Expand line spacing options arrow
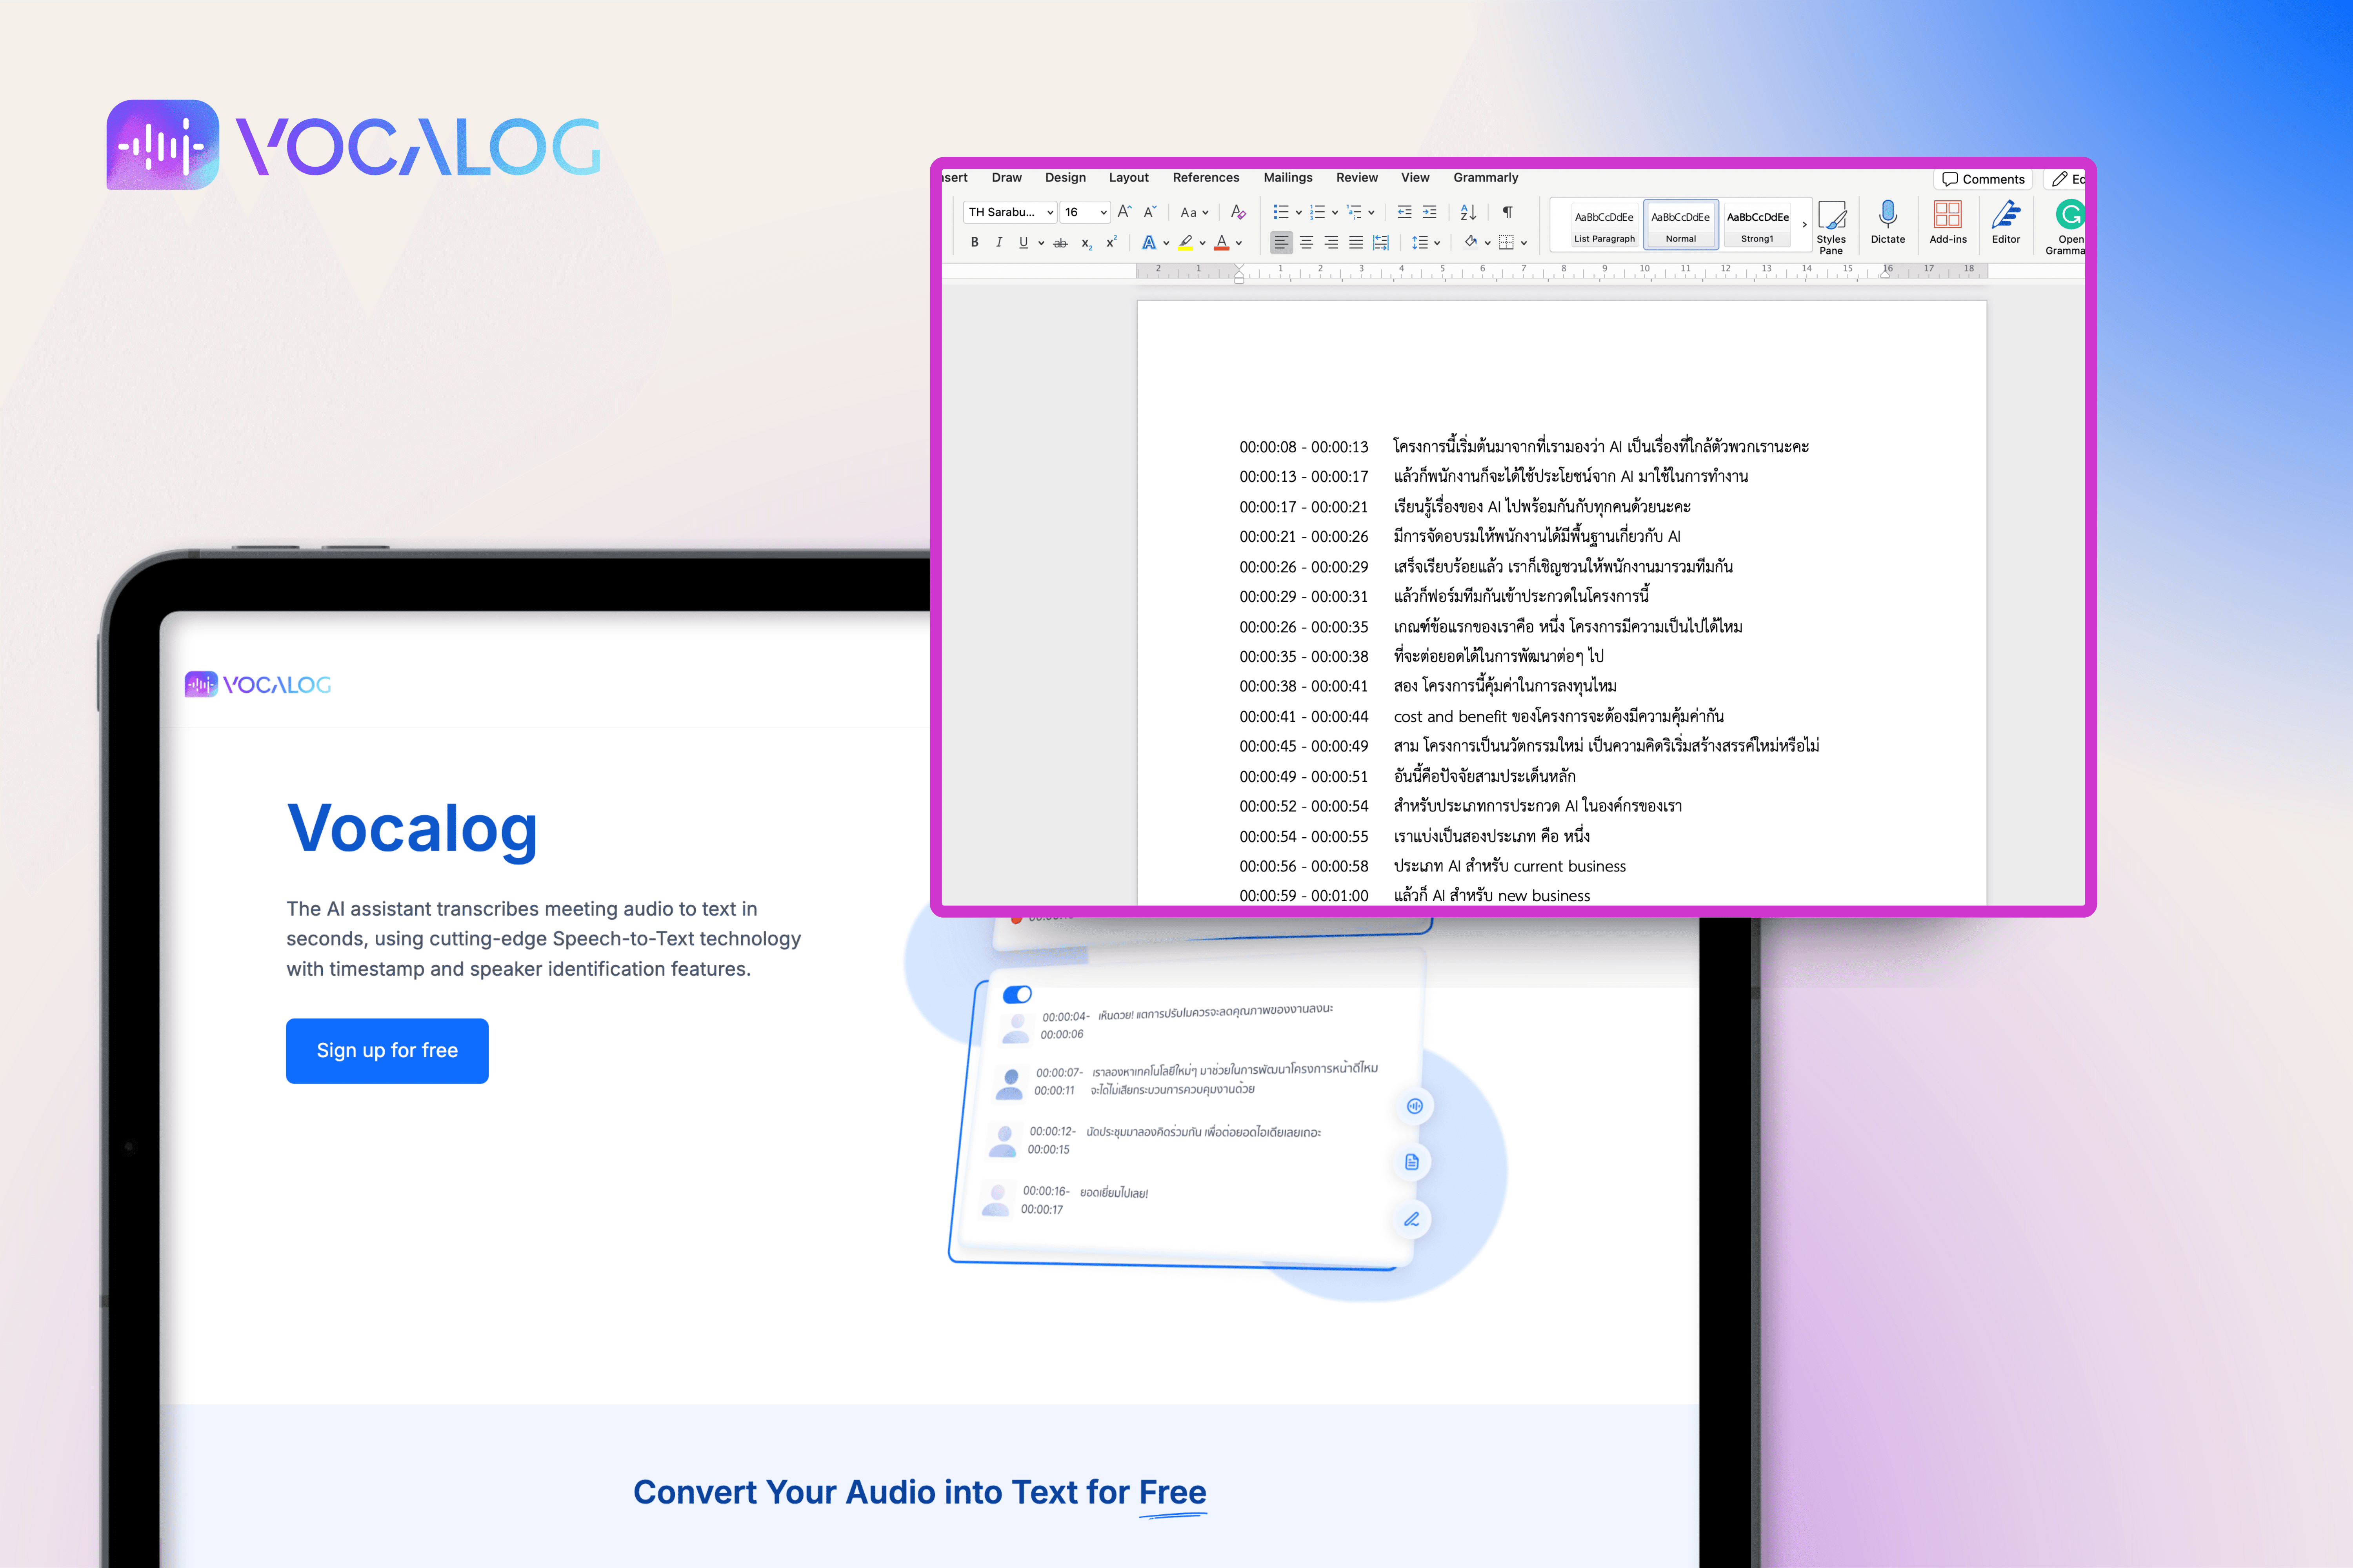The image size is (2353, 1568). click(1437, 243)
